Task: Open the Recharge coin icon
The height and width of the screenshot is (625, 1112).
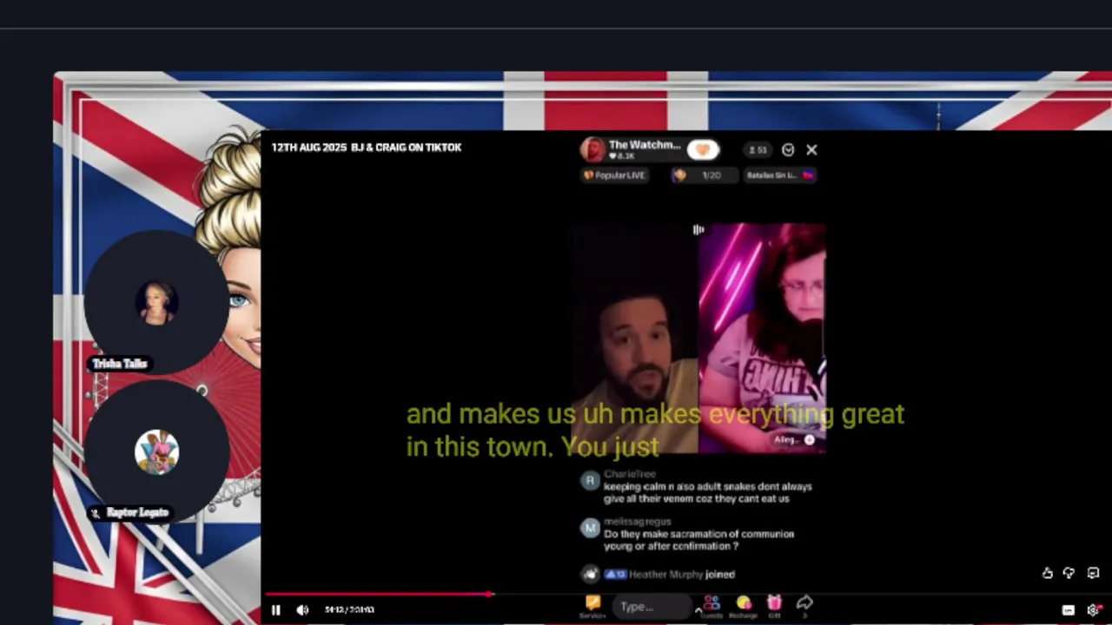Action: 743,606
